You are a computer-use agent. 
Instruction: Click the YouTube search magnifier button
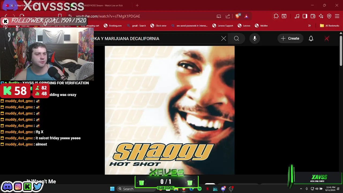[236, 39]
